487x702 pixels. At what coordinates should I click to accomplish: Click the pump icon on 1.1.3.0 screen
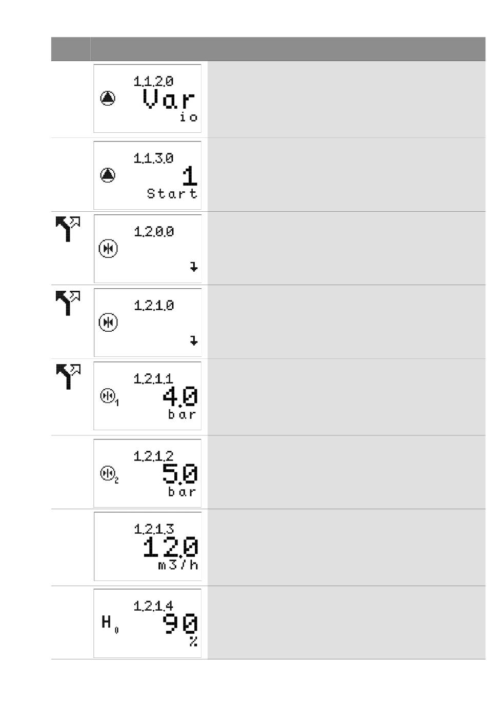click(x=108, y=175)
